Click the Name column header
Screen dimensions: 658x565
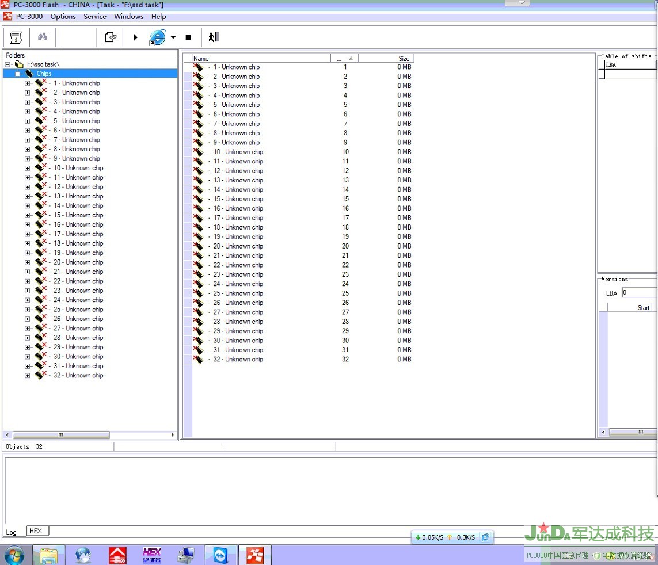261,59
